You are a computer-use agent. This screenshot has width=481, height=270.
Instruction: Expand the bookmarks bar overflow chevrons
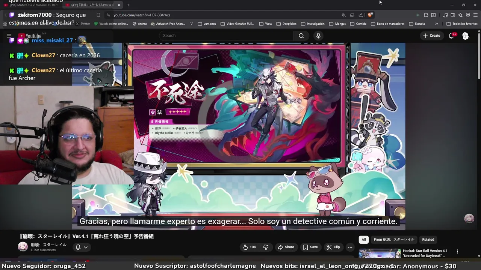point(436,24)
